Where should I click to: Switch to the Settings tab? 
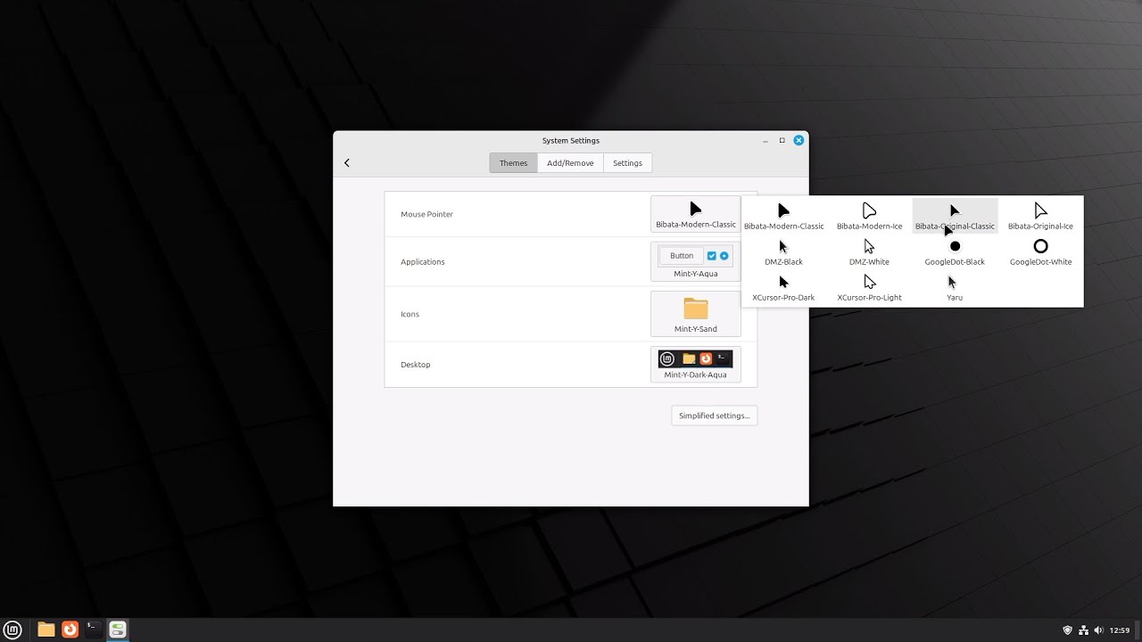[x=627, y=163]
